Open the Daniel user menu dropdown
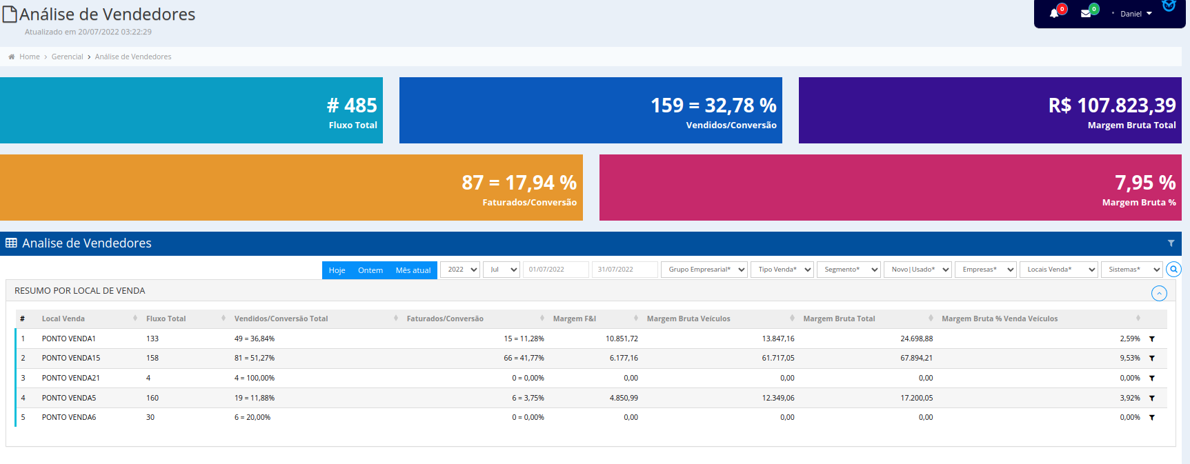 click(1136, 14)
